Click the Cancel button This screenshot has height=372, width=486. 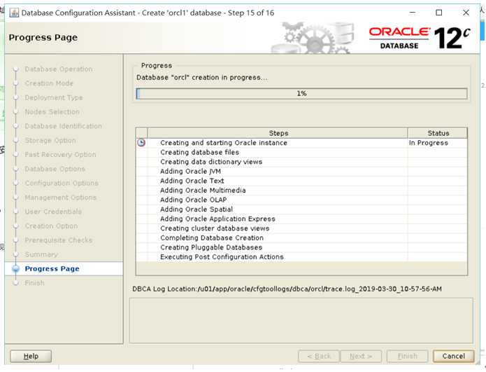(453, 356)
